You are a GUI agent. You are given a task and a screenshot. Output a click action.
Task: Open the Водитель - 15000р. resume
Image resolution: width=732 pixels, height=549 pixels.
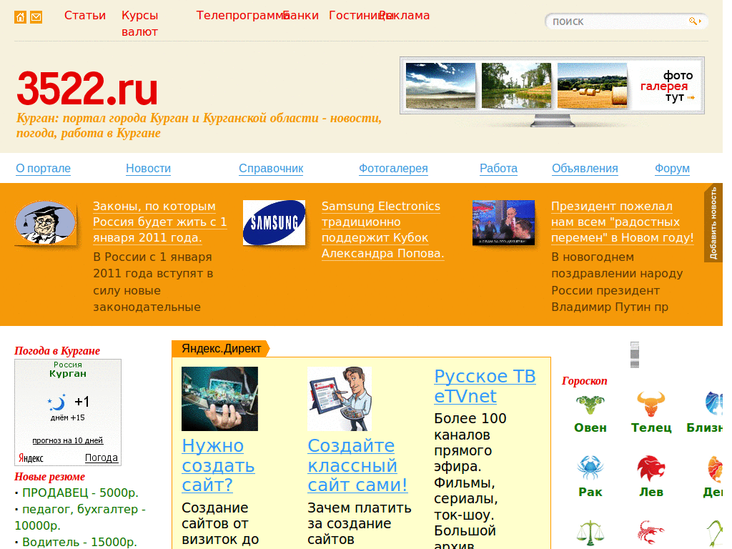tap(80, 542)
